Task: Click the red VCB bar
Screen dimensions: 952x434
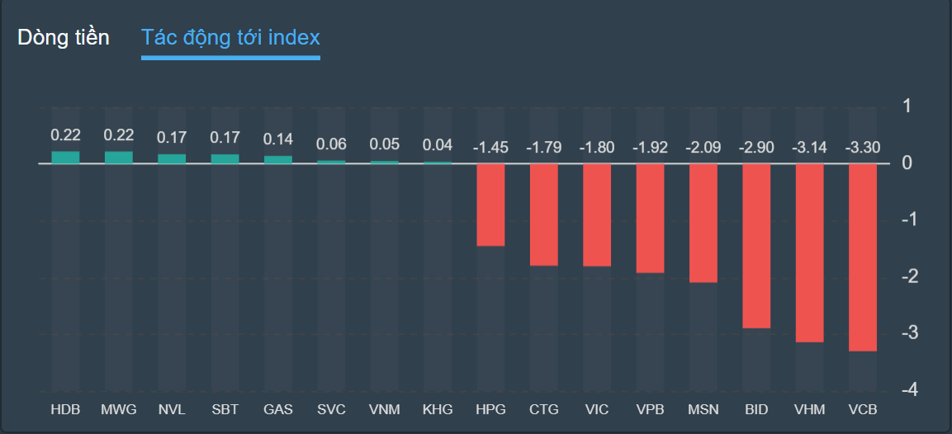Action: point(863,257)
